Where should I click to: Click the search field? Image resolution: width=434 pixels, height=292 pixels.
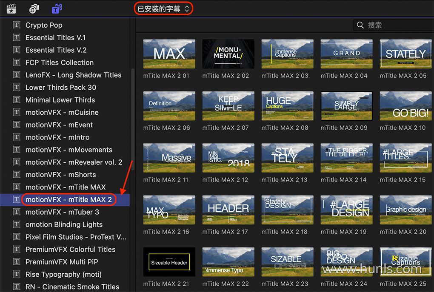click(394, 25)
